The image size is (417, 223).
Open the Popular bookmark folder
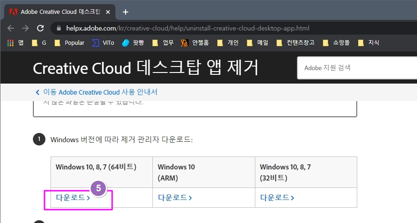click(69, 42)
